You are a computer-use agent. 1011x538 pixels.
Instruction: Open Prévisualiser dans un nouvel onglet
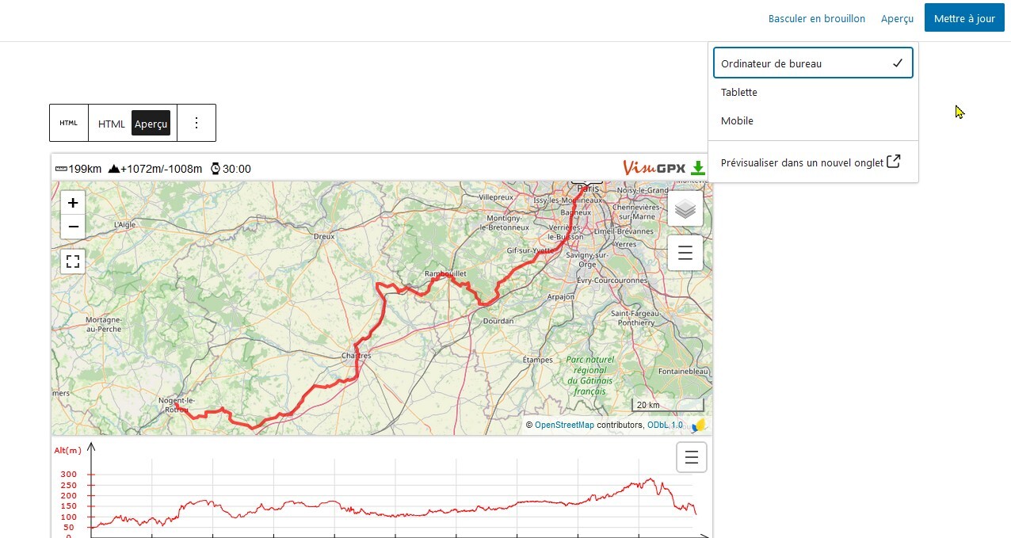[x=810, y=162]
